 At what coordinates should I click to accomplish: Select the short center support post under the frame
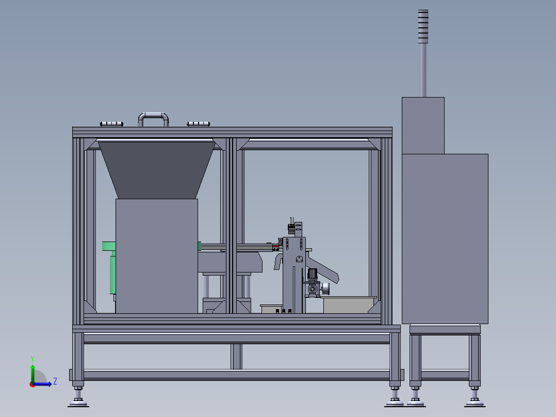pos(236,356)
